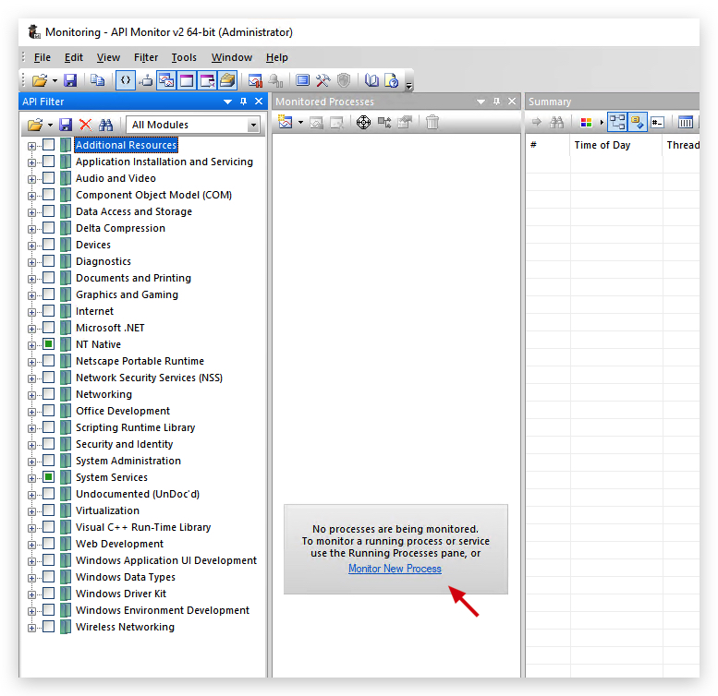Click the open book documentation icon

coord(371,81)
